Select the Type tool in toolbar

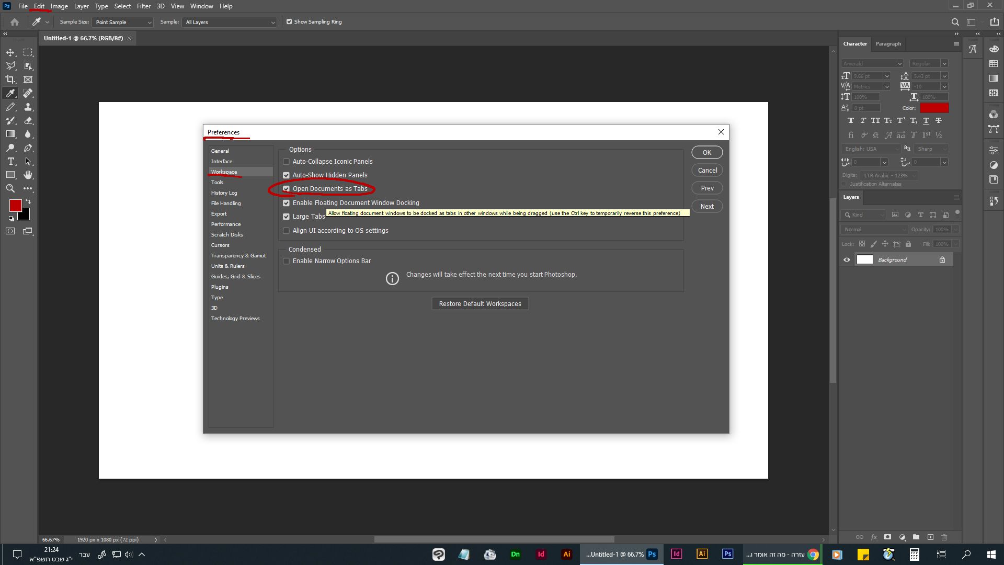point(10,161)
